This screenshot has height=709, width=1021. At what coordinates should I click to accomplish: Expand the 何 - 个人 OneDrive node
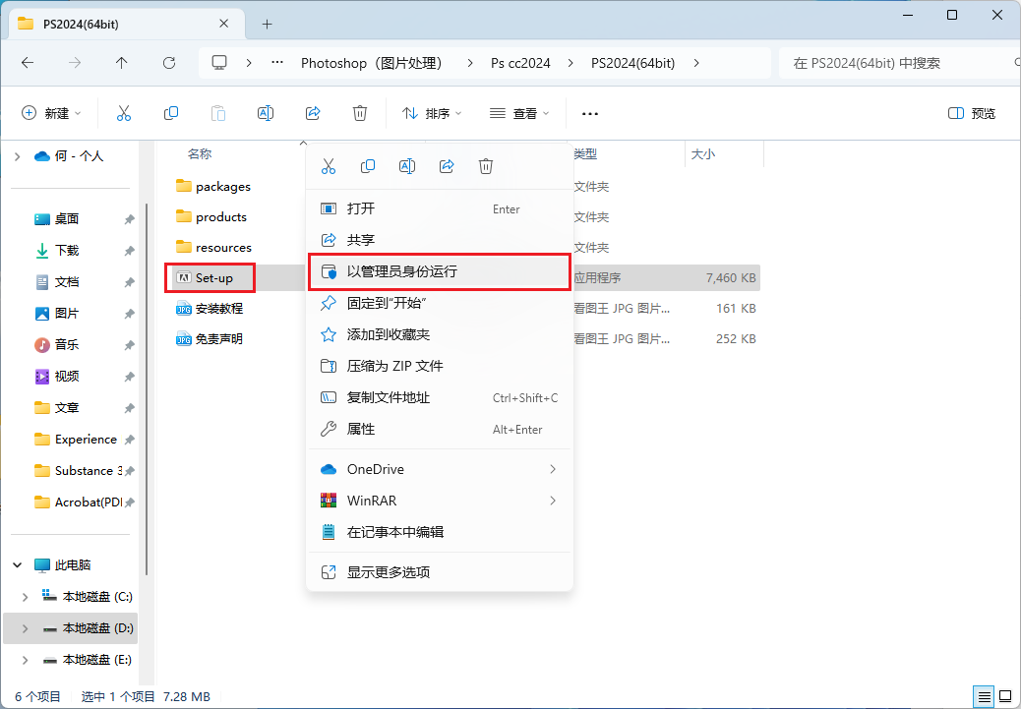click(18, 156)
